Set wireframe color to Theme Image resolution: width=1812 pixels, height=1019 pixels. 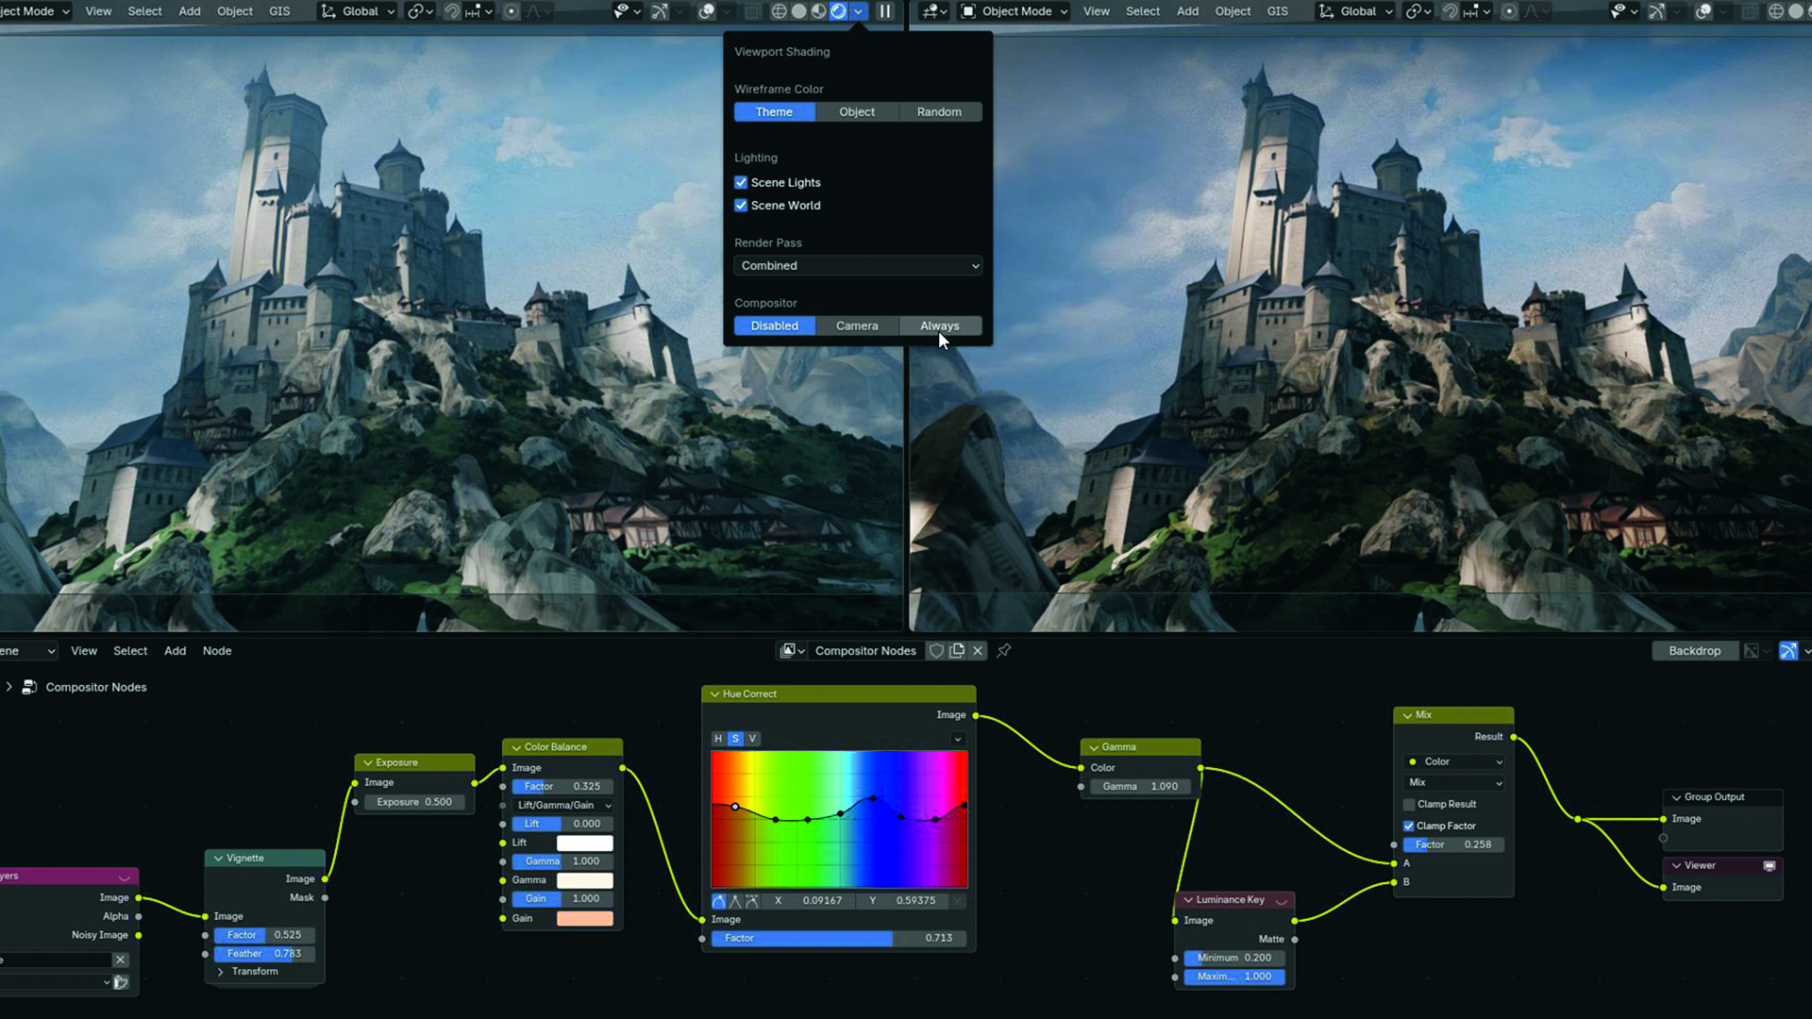(774, 111)
